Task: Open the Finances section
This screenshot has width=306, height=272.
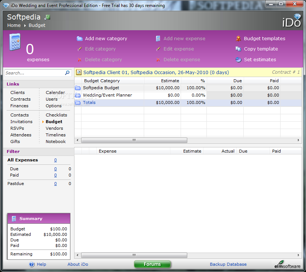Action: pos(19,106)
